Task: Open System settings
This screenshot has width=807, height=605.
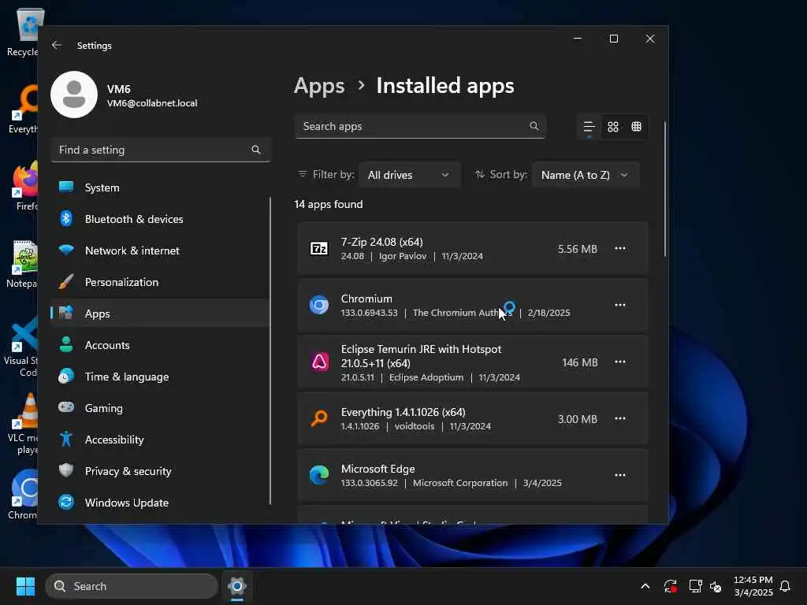Action: click(x=159, y=187)
